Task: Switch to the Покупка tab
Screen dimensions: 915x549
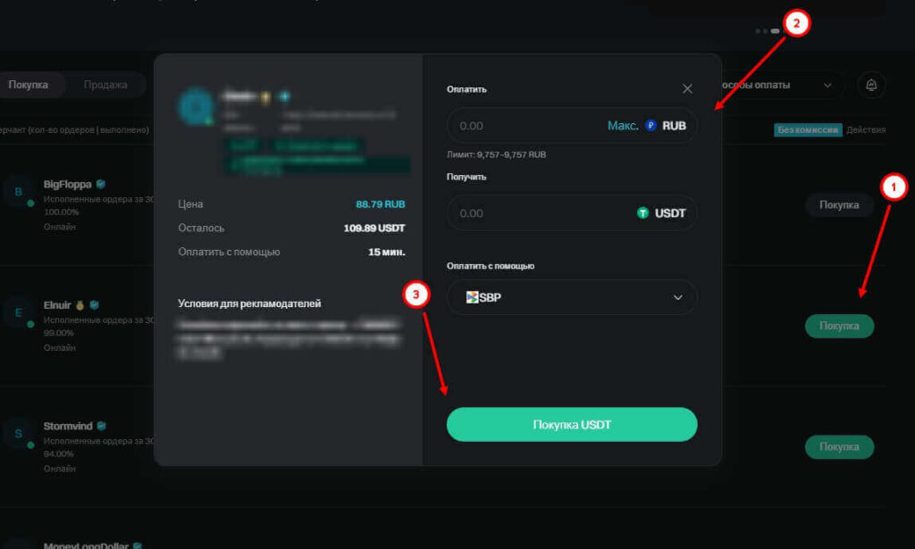Action: tap(28, 85)
